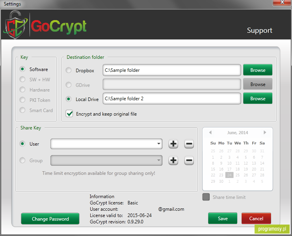
Task: Click the @gmail.com account text
Action: 171,209
